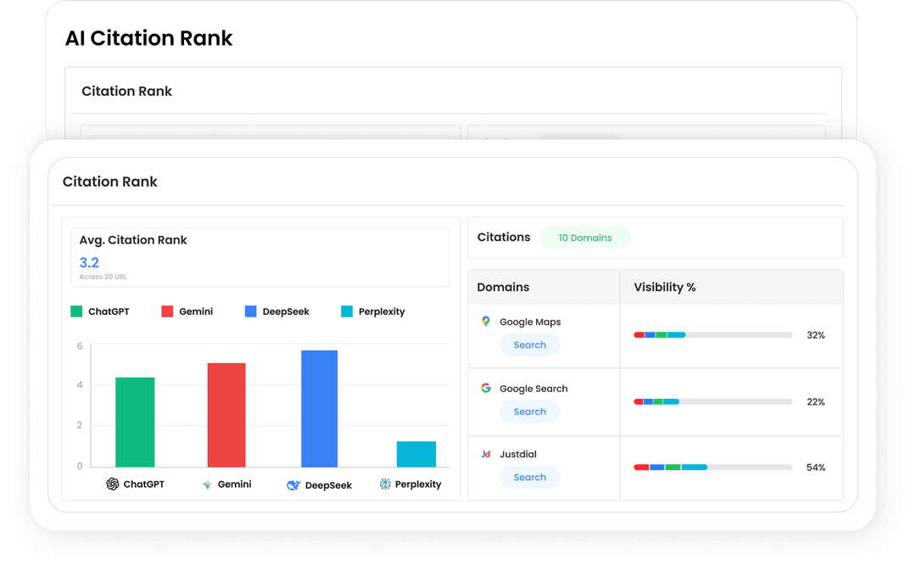
Task: Click Search under Google Maps
Action: tap(529, 344)
